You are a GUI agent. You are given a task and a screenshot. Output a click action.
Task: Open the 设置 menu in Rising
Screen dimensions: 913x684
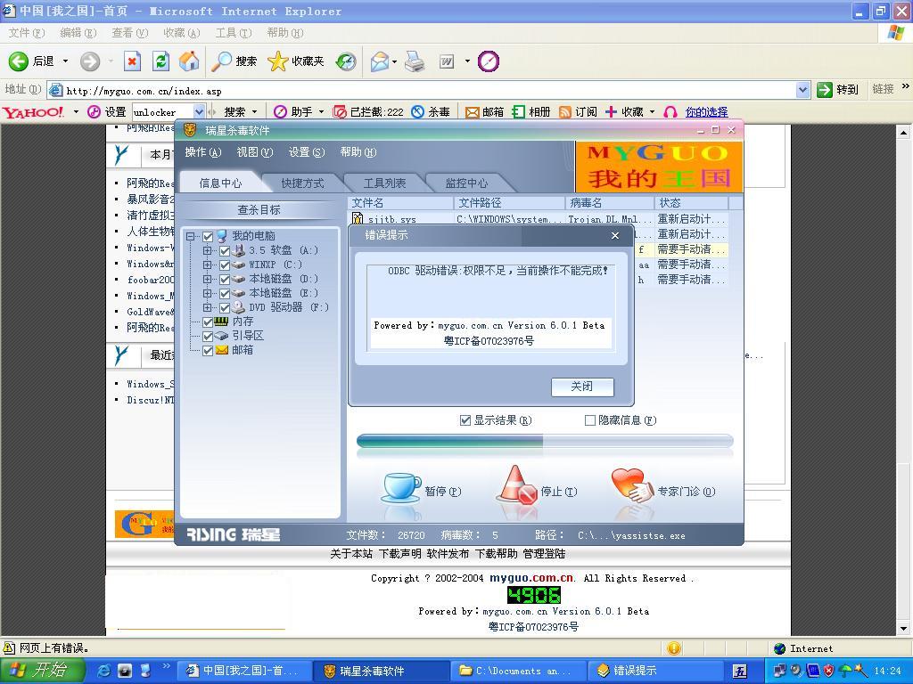coord(307,152)
